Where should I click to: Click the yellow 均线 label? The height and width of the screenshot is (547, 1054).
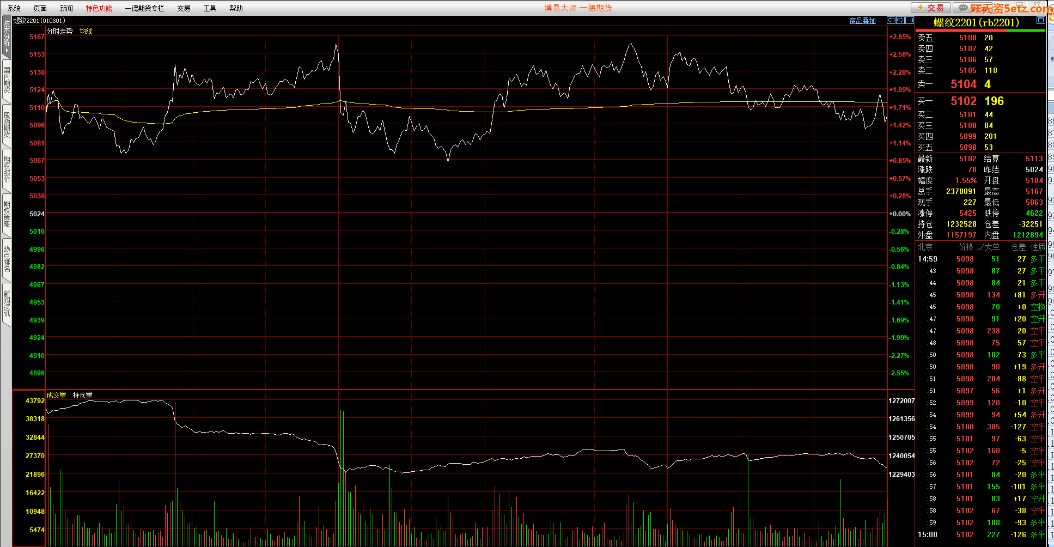[86, 32]
